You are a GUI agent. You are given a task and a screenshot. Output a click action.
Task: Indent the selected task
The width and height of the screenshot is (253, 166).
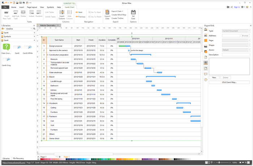coord(31,14)
